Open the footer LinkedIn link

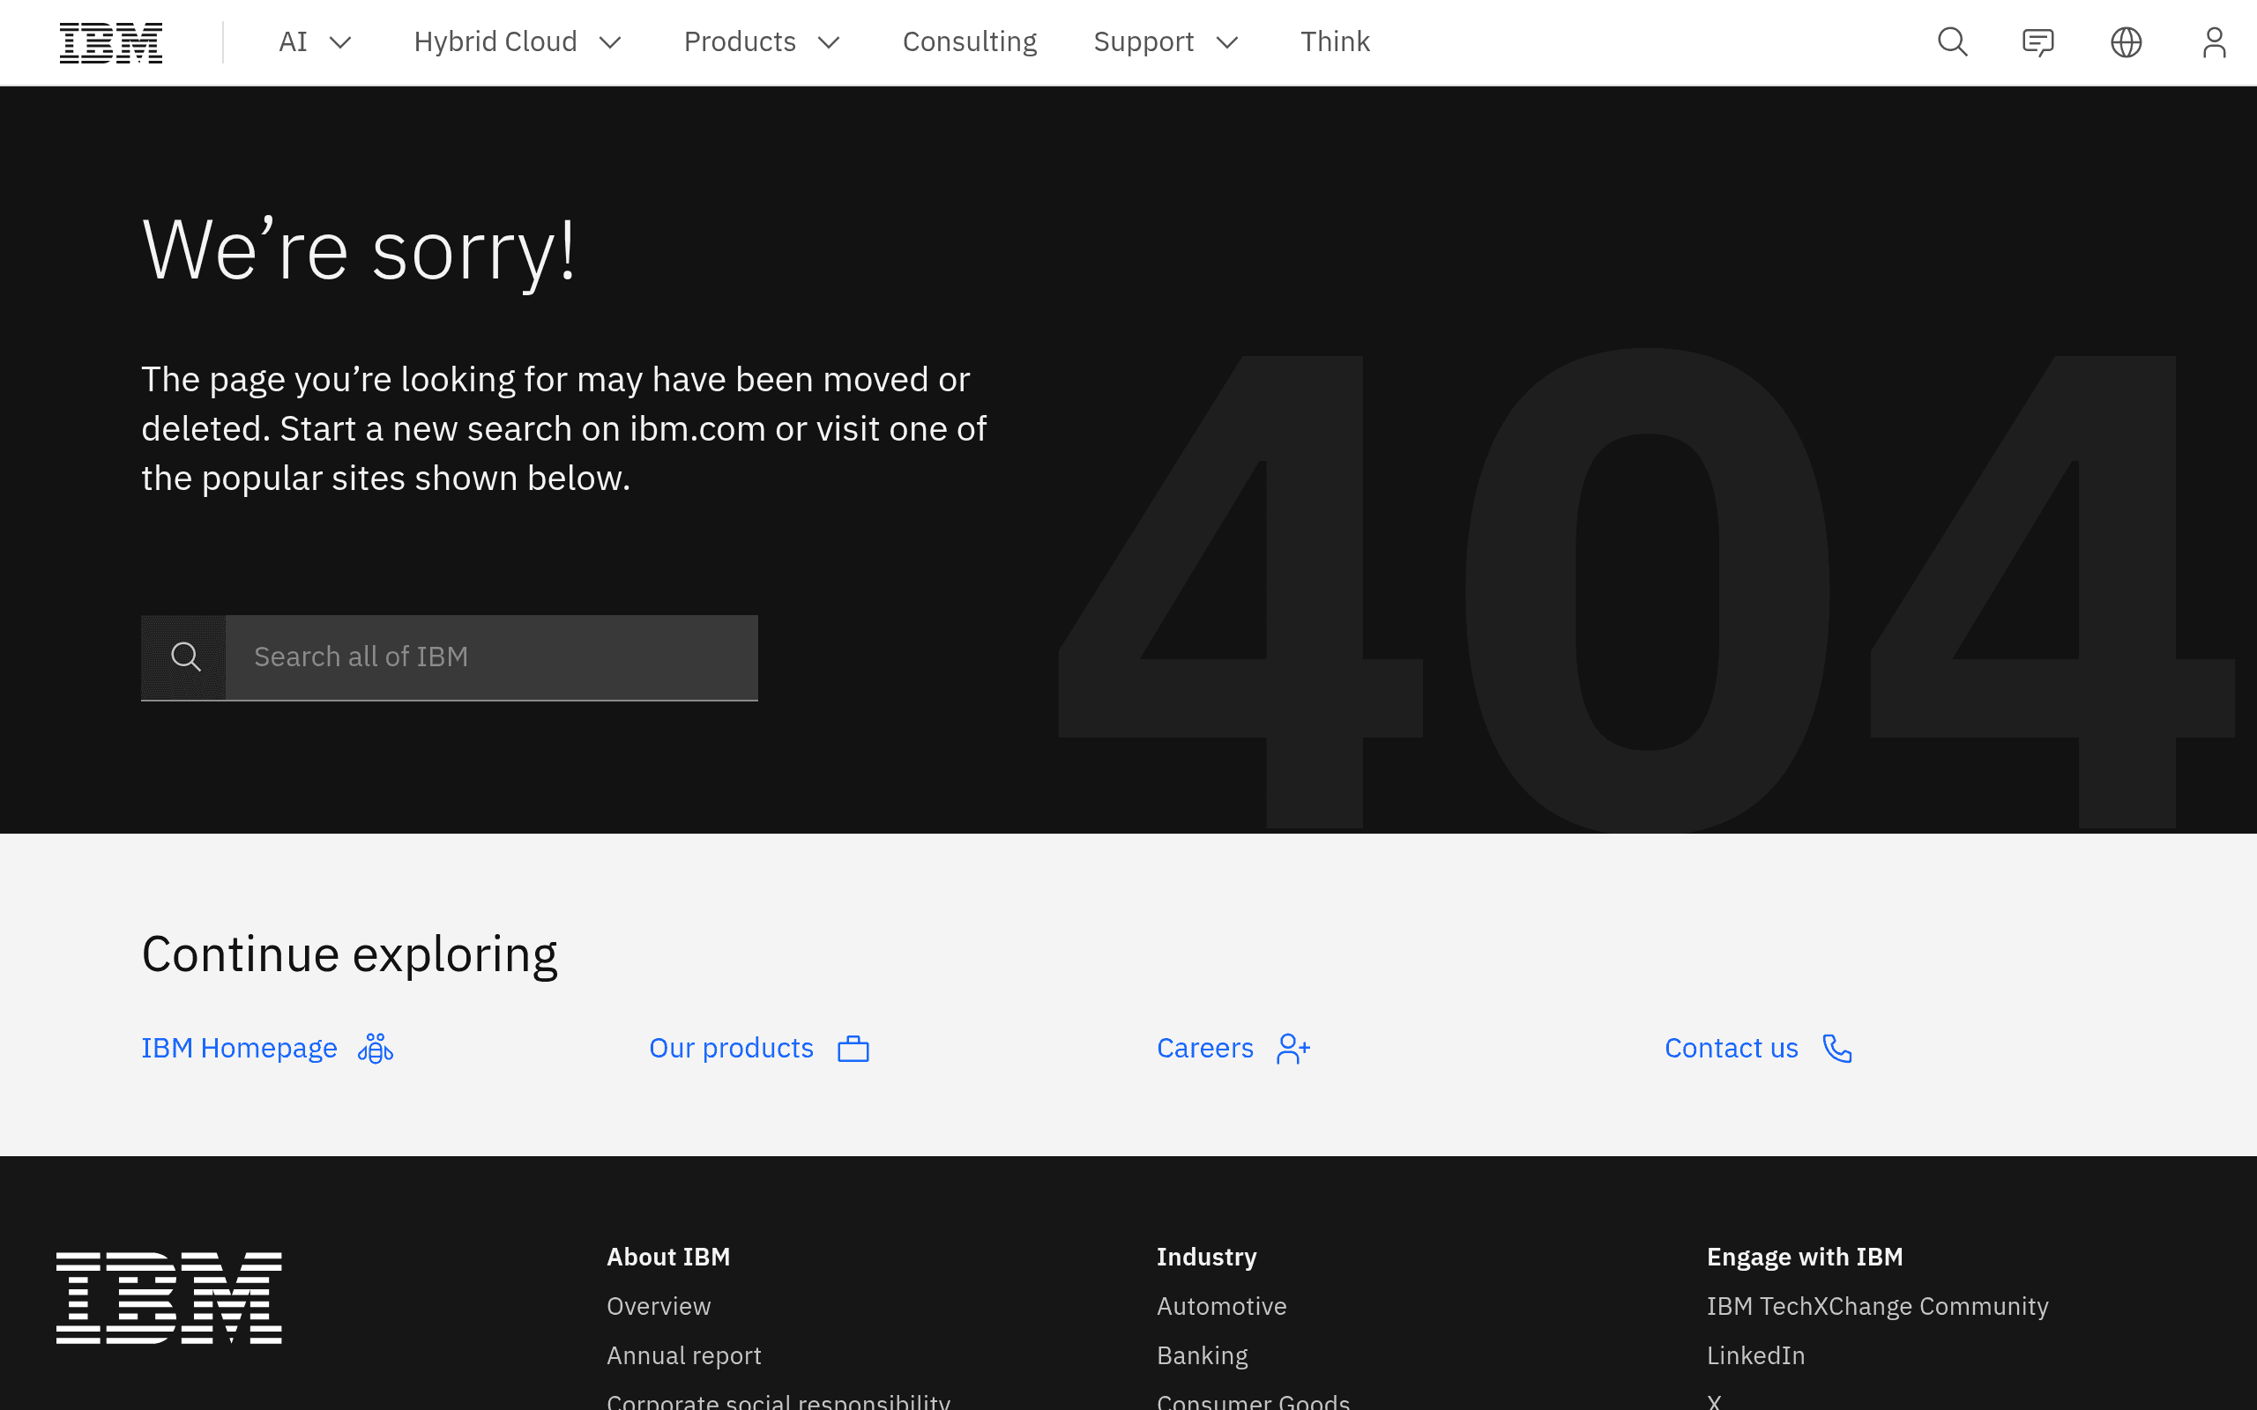click(1755, 1355)
